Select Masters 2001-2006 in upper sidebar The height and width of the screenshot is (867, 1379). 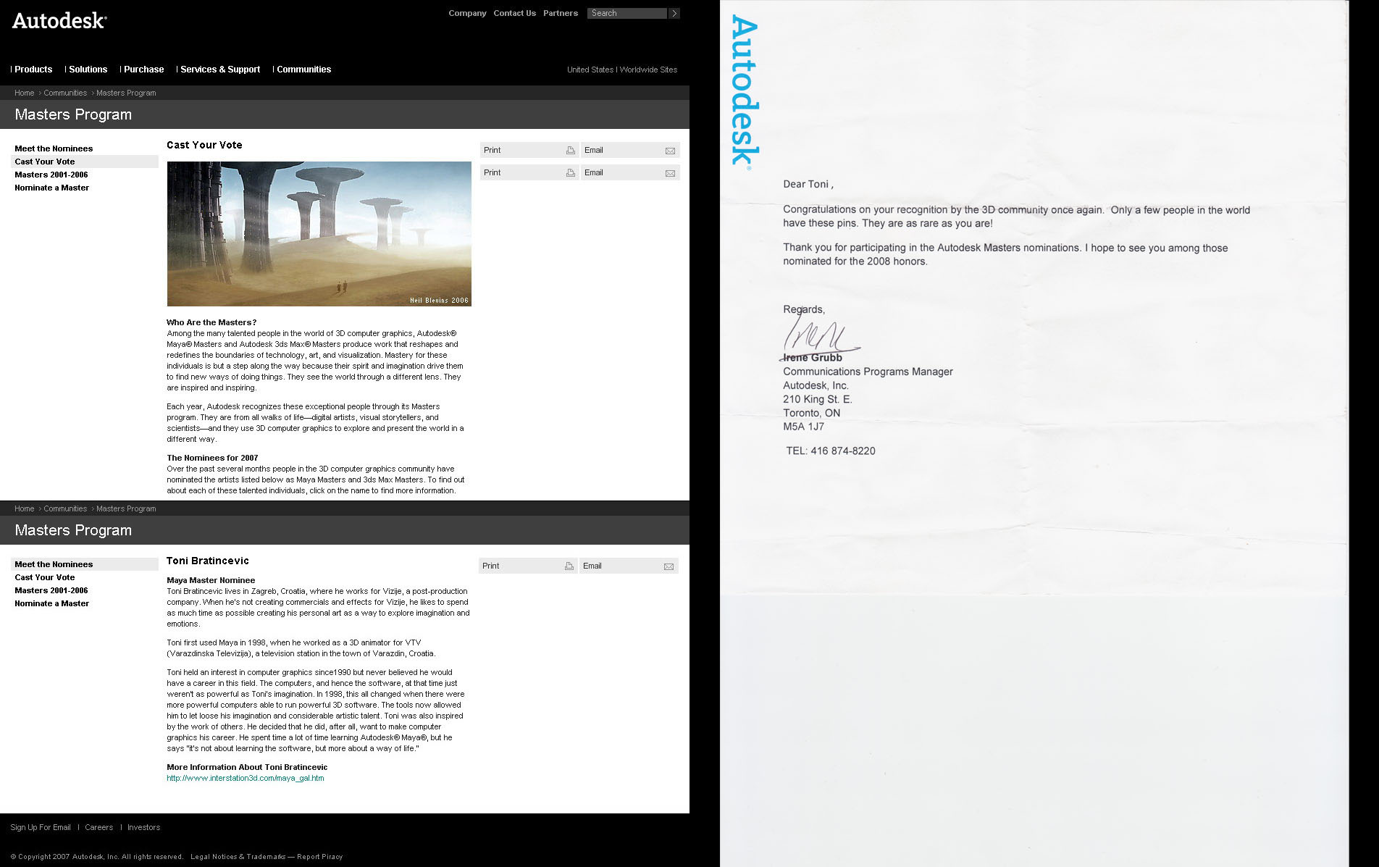(x=51, y=175)
